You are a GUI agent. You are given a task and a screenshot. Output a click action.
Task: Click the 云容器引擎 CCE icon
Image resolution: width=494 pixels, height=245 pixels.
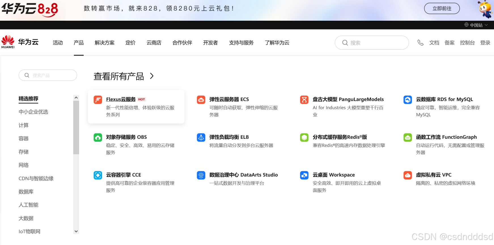coord(98,175)
